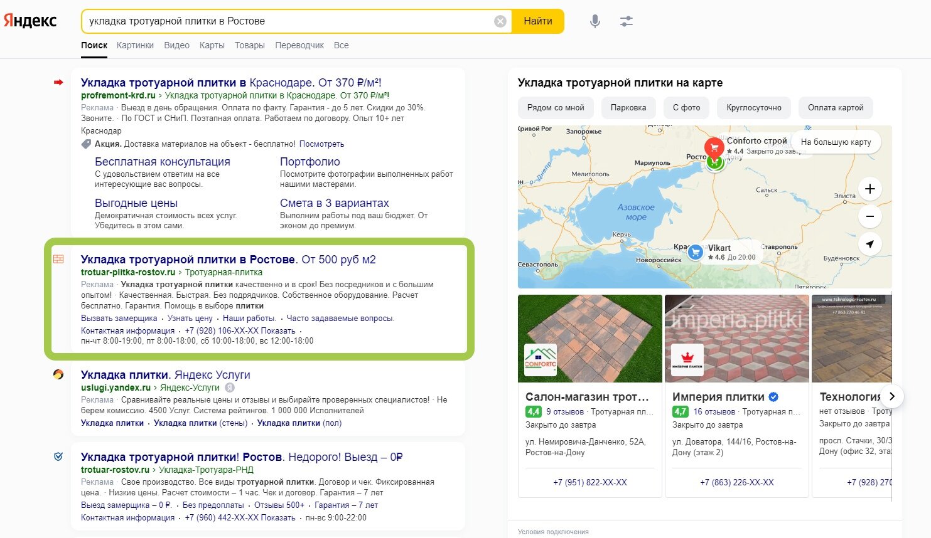Click the Conforto logo on the card
The image size is (931, 538).
click(x=541, y=360)
